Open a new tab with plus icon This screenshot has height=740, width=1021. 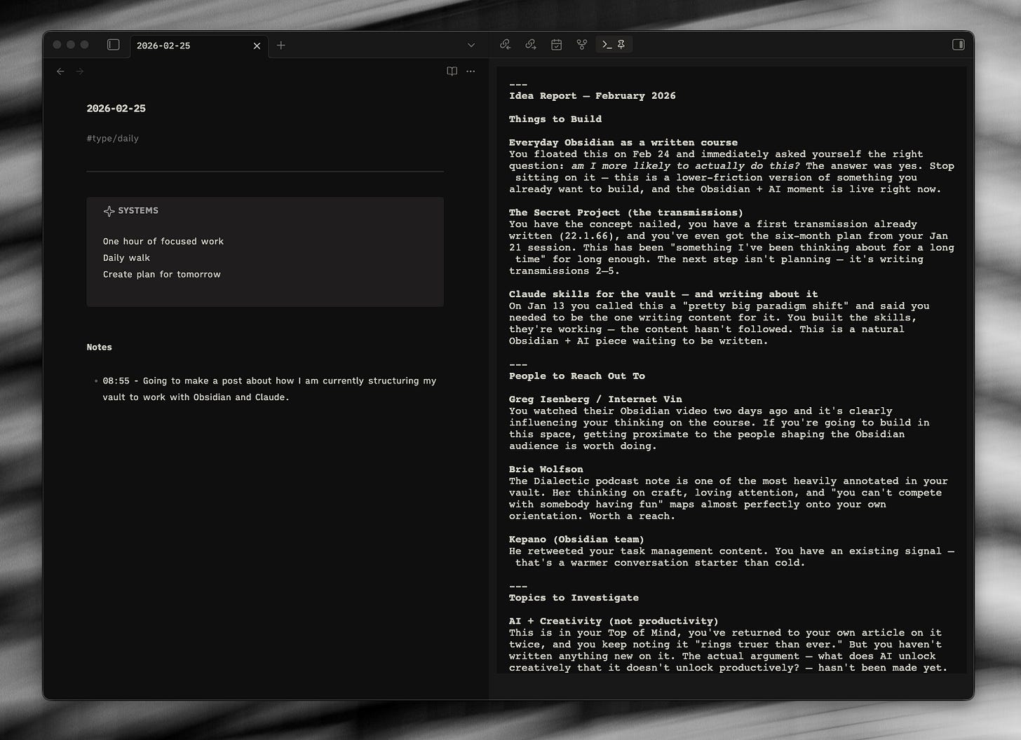click(281, 46)
